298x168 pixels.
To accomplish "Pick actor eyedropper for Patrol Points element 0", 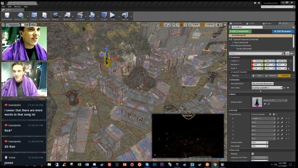I will click(x=282, y=119).
